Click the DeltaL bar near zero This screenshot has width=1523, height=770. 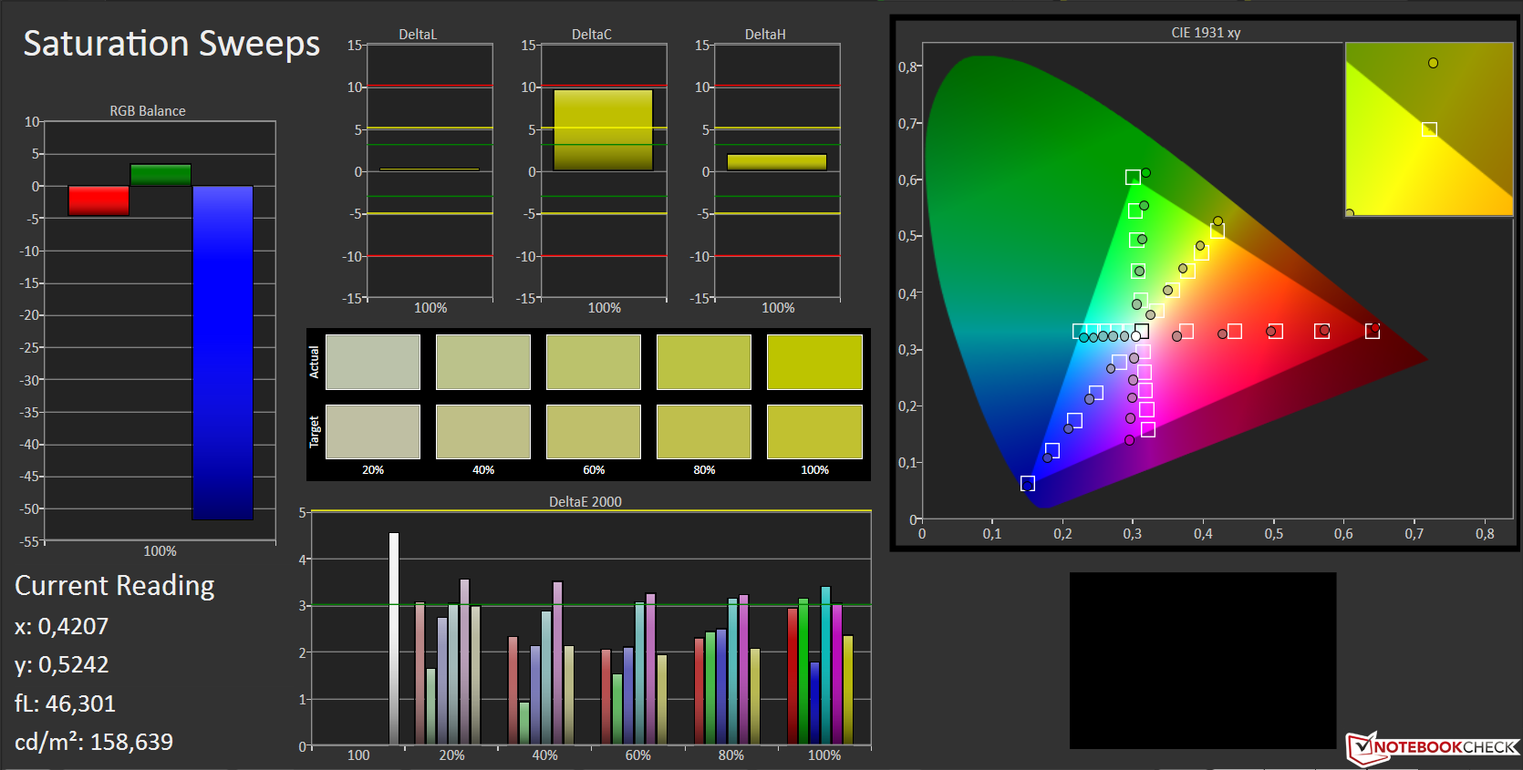(430, 169)
